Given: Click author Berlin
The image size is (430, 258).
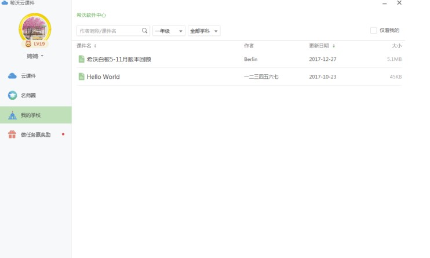Looking at the screenshot, I should (x=251, y=59).
